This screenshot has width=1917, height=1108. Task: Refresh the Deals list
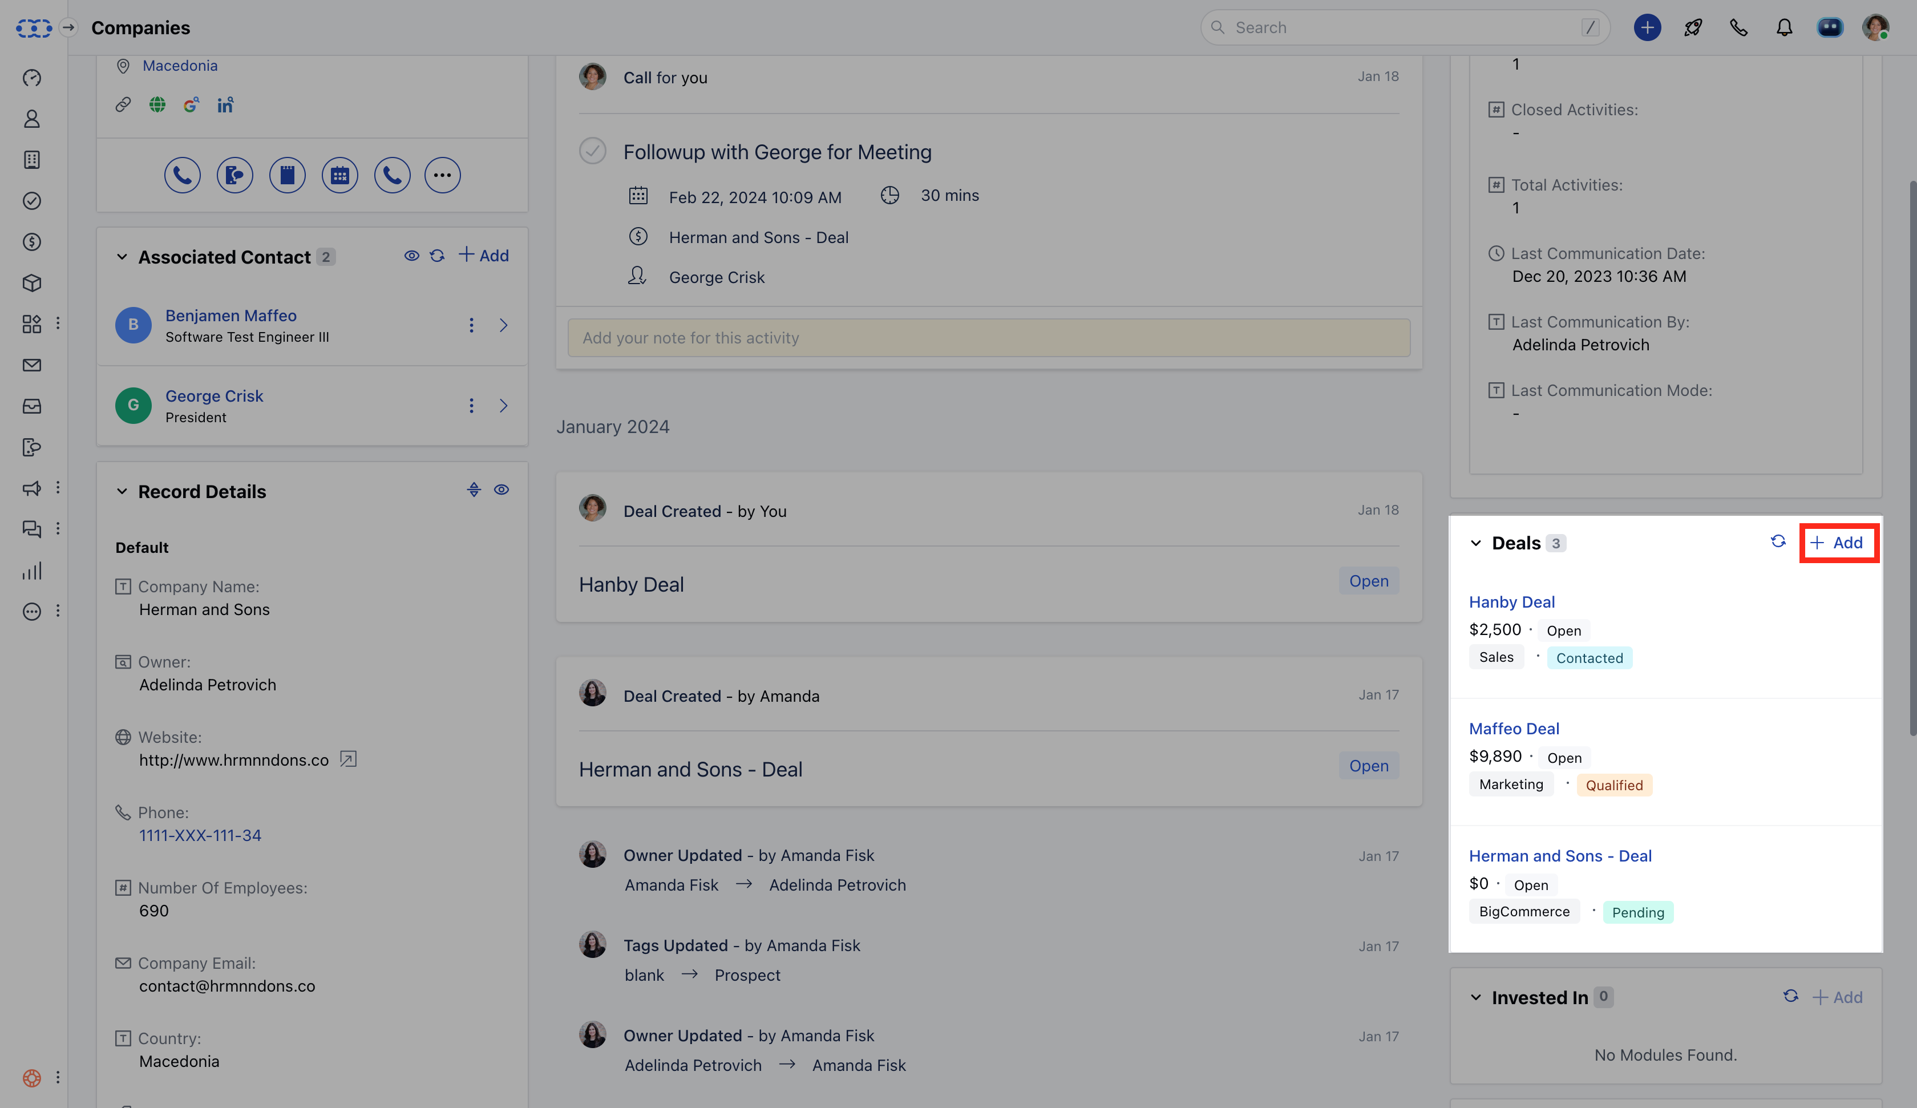[1778, 541]
